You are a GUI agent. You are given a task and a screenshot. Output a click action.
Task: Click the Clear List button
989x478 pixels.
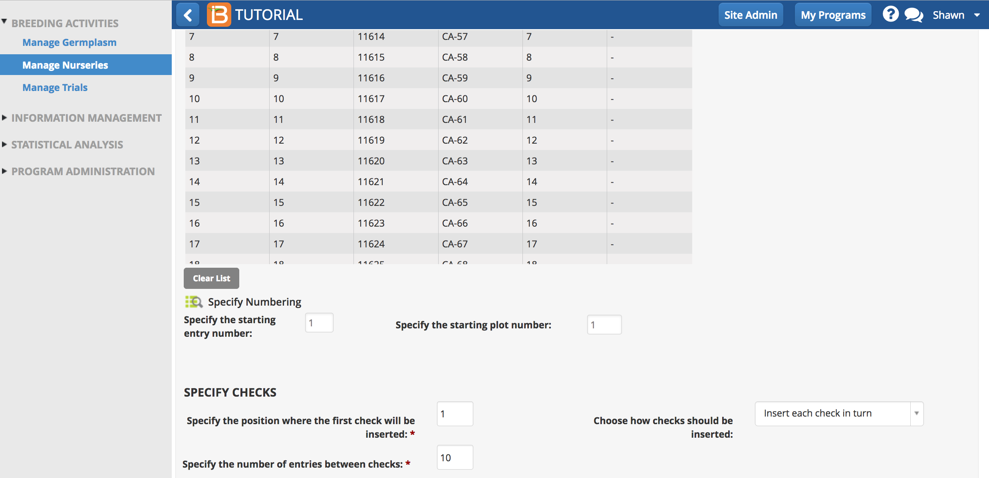click(211, 278)
